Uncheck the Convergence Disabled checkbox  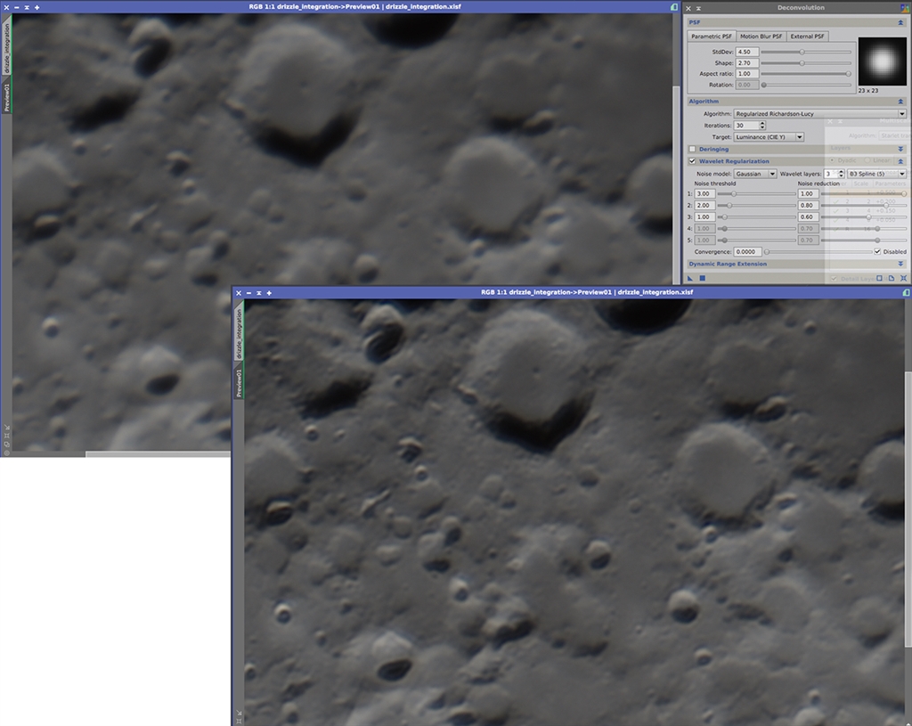click(877, 251)
